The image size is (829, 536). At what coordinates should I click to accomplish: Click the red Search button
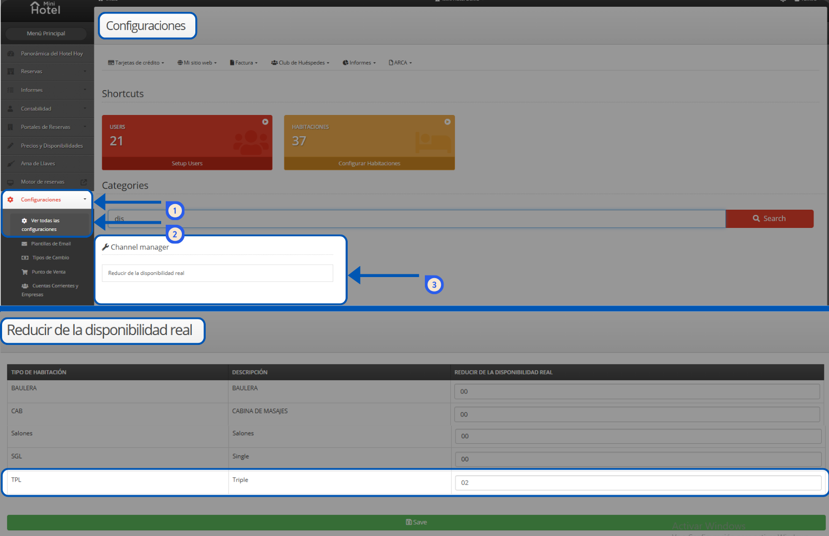(769, 219)
